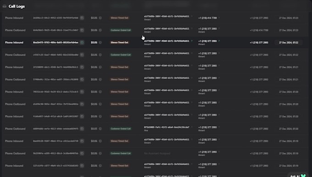Open phone number +1 (218) 414 7789 in first row
The image size is (312, 177).
click(x=207, y=18)
